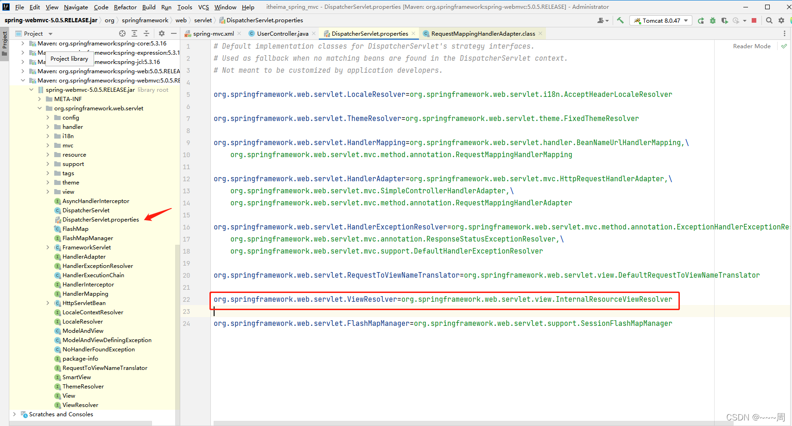This screenshot has width=792, height=426.
Task: Toggle the Project tool window side tab
Action: [x=5, y=43]
